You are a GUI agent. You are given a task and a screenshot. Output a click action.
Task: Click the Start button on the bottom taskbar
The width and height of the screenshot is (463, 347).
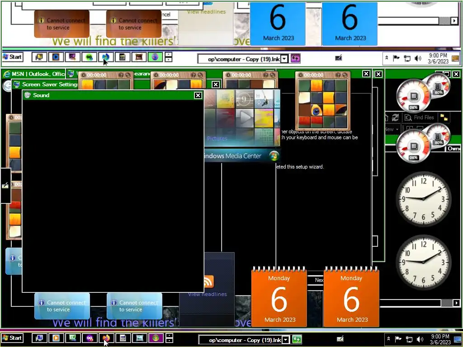click(x=12, y=338)
